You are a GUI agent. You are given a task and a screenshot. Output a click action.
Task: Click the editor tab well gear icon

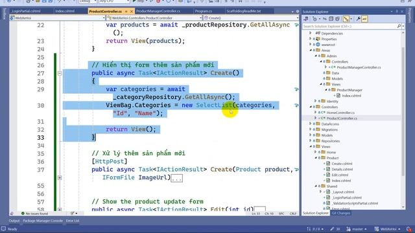297,12
